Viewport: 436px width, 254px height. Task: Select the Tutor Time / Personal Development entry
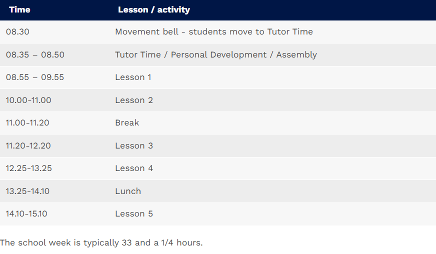[x=216, y=54]
